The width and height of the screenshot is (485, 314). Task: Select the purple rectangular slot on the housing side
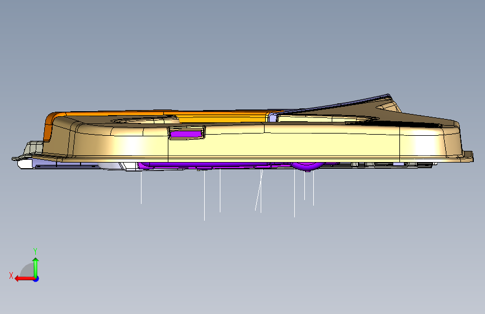[186, 134]
